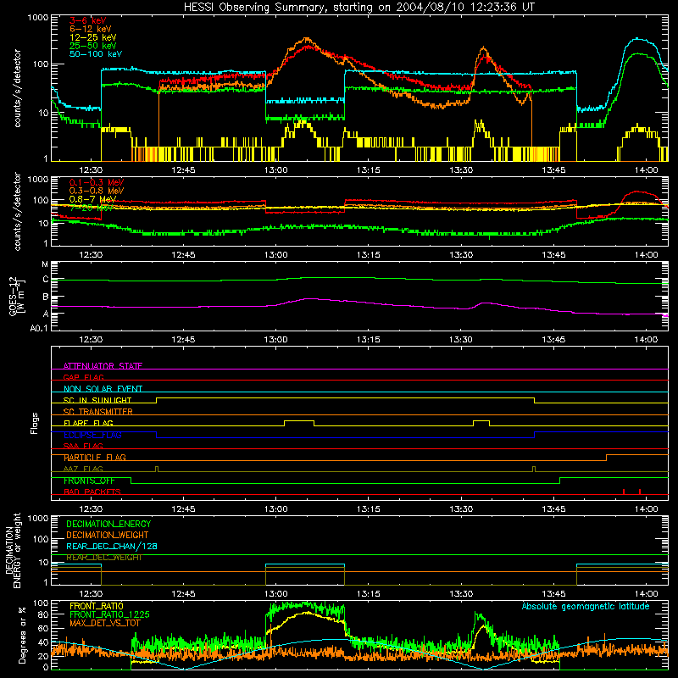Click the DECIMATION_WEIGHT legend label

click(x=108, y=535)
